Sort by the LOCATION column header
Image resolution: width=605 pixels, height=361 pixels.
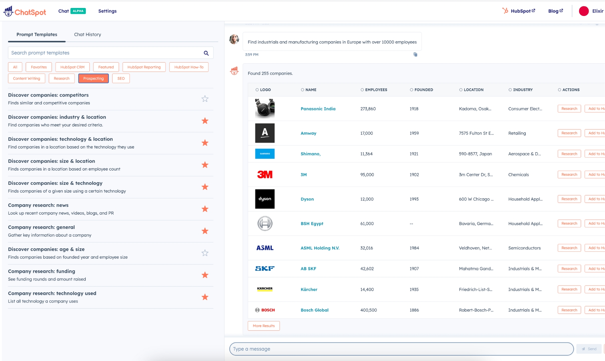coord(471,90)
